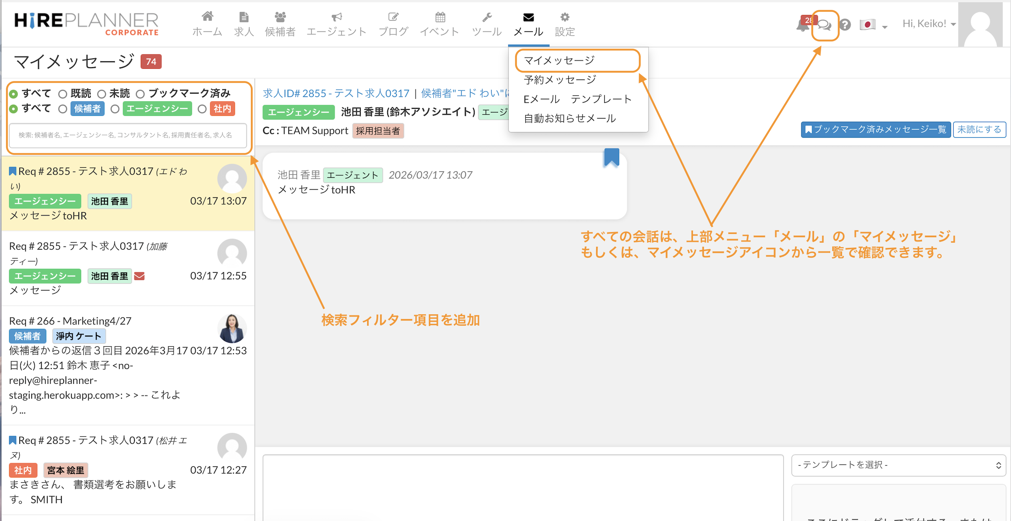Image resolution: width=1011 pixels, height=521 pixels.
Task: Click the Settings (設定) gear icon
Action: 564,17
